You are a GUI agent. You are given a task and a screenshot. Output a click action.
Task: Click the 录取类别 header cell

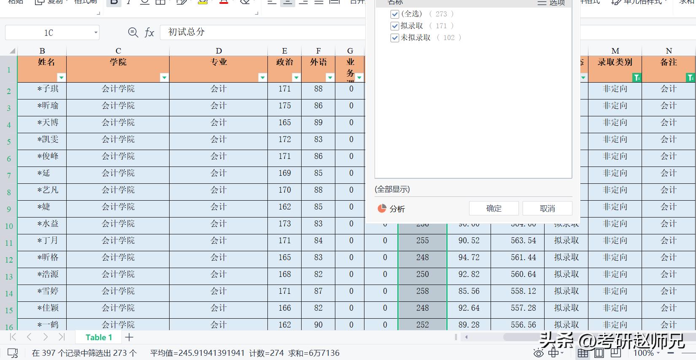click(615, 69)
